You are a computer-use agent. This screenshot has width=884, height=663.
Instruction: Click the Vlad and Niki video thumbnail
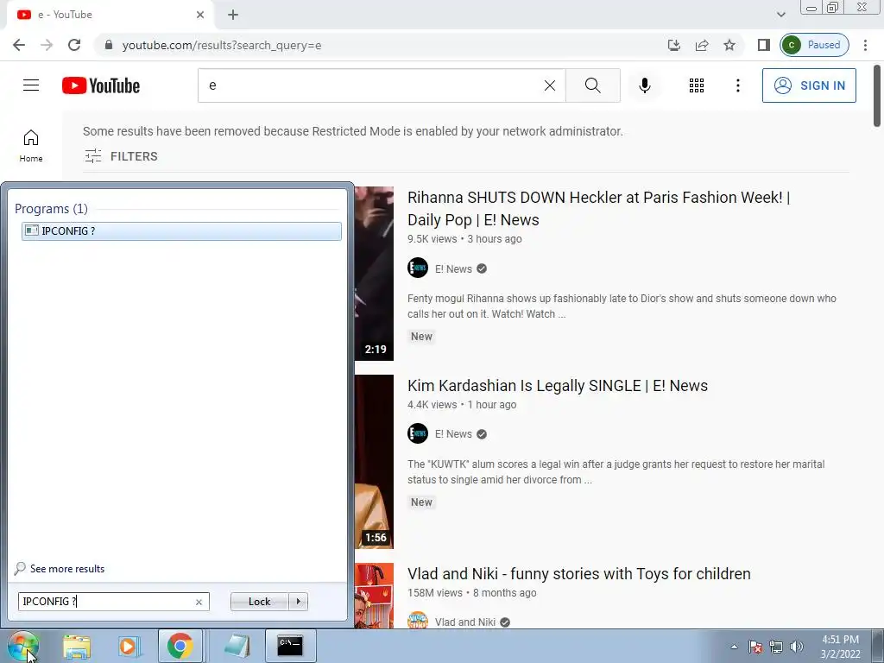click(x=374, y=596)
